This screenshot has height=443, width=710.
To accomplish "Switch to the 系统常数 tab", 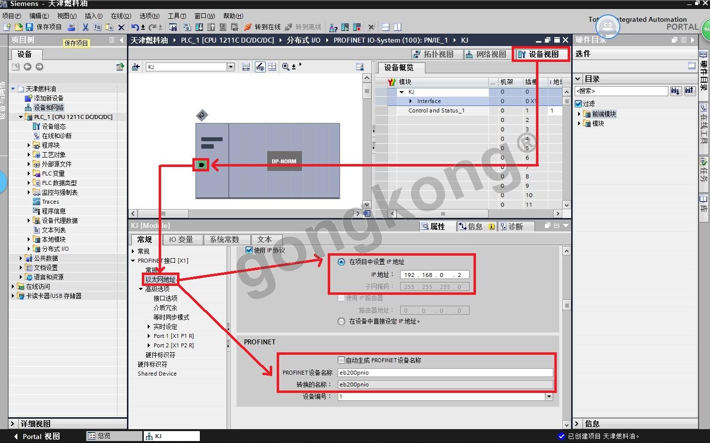I will point(224,239).
